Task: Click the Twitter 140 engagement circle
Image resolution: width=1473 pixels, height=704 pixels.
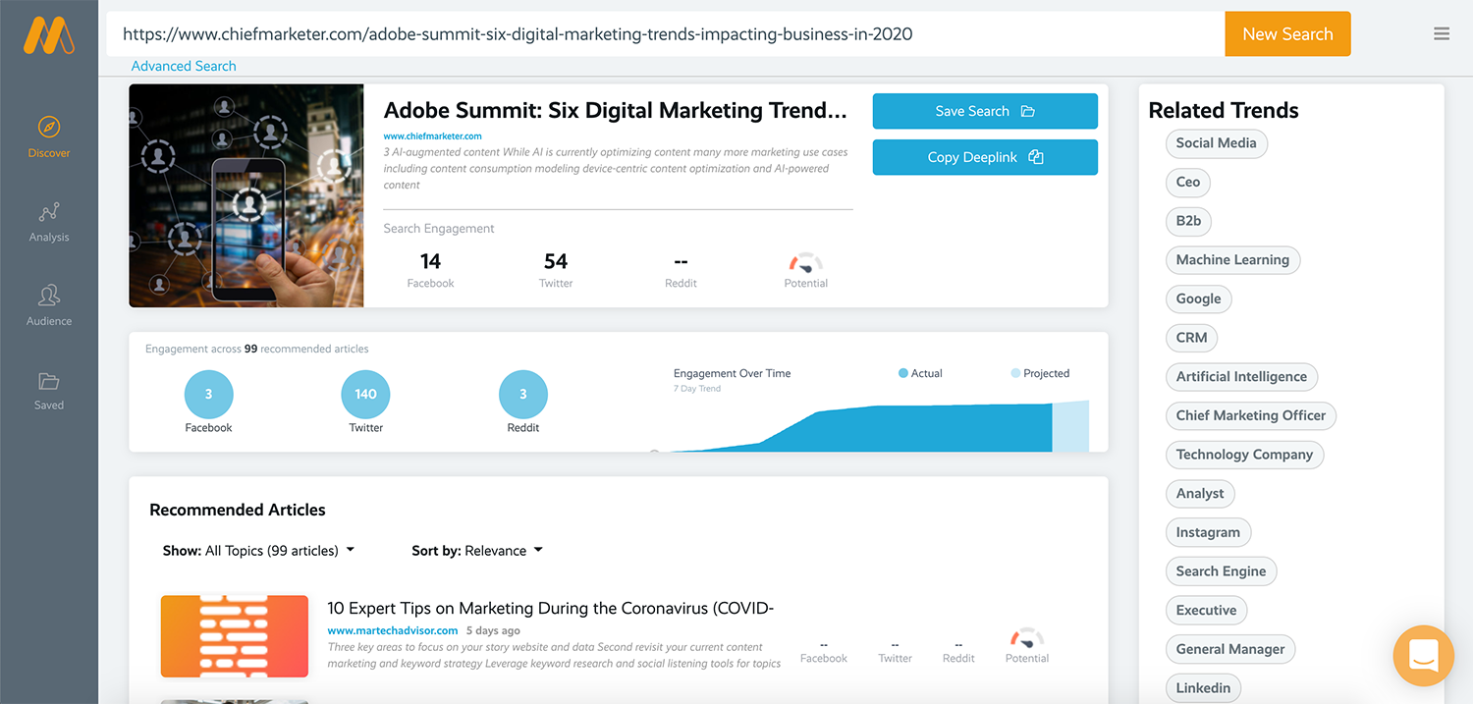Action: tap(365, 395)
